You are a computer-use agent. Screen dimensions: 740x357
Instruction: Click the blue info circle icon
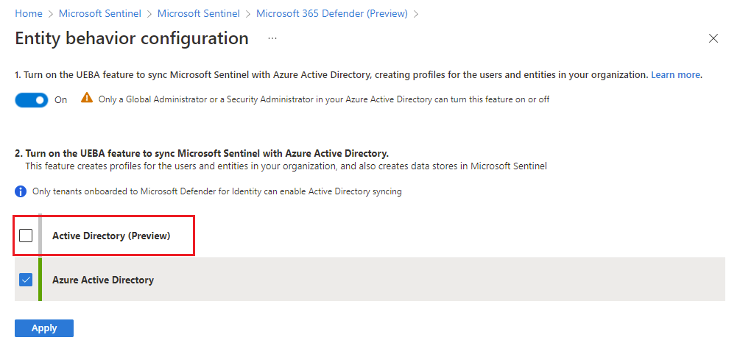point(21,191)
